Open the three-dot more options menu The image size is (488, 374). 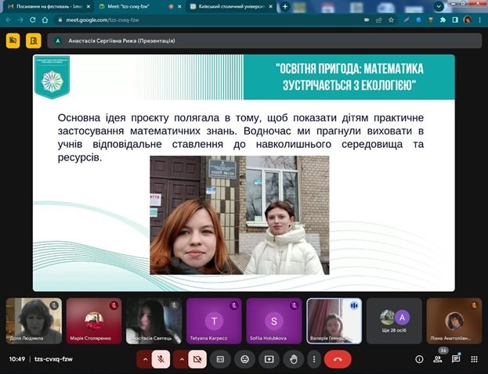tap(314, 359)
